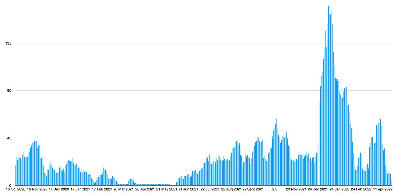Select the x-axis date 22 Jul 2021
396x195 pixels.
210,189
